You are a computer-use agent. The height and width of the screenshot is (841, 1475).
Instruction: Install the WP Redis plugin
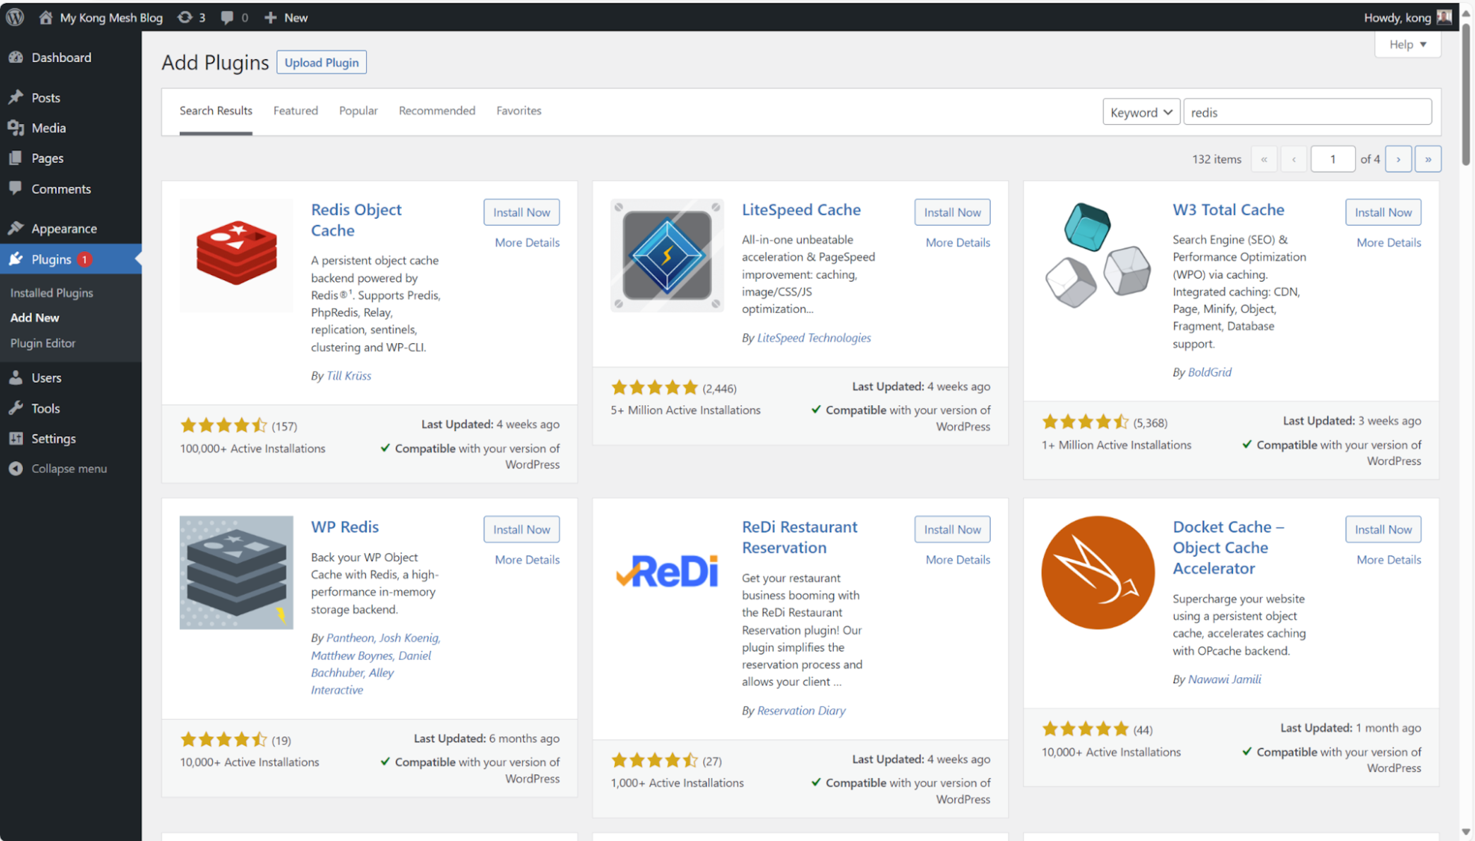520,529
